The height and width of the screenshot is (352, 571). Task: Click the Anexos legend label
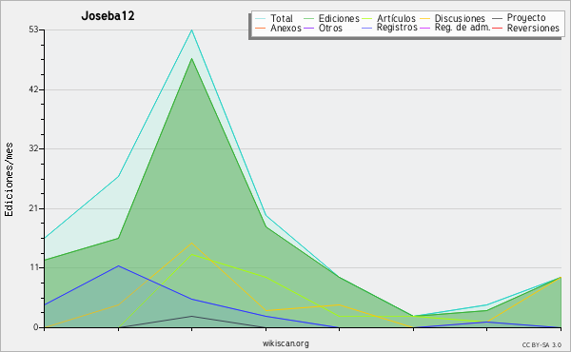[x=285, y=28]
